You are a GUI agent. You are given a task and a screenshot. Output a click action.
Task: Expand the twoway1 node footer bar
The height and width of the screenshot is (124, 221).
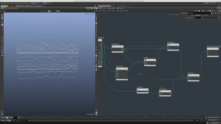(x=193, y=81)
